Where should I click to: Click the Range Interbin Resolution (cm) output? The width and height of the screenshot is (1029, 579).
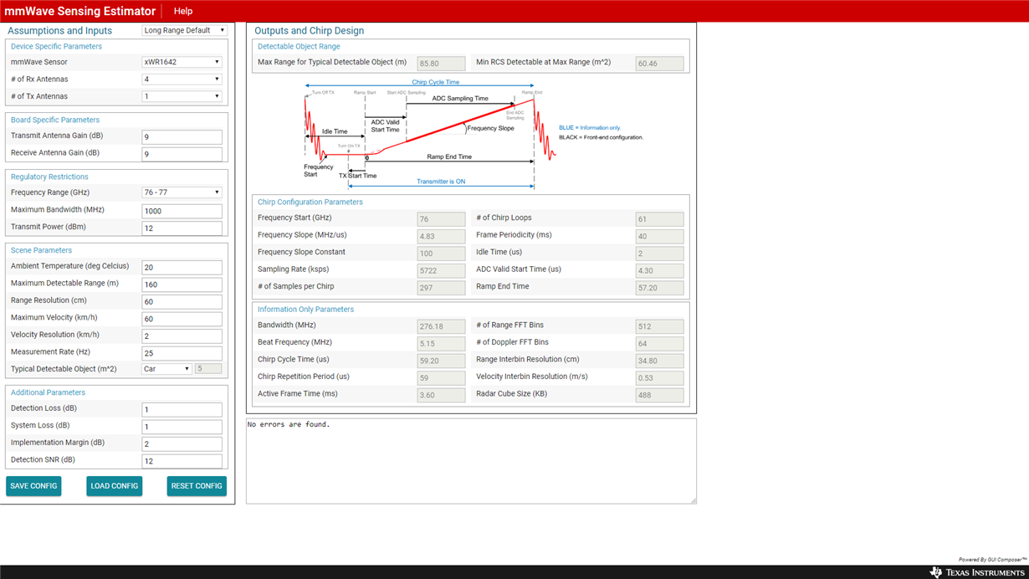659,361
